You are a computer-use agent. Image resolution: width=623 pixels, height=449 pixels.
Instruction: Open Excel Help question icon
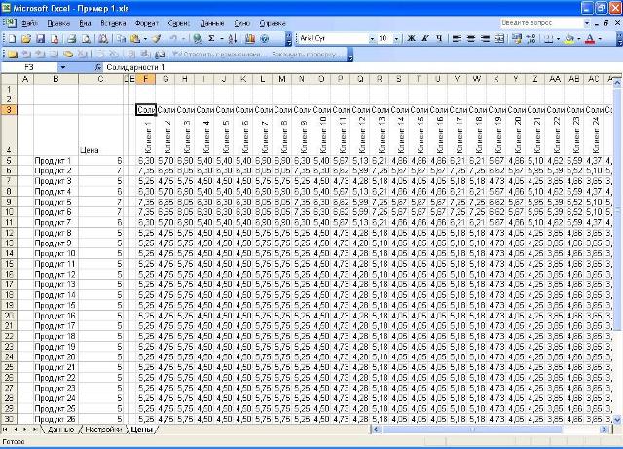point(265,39)
